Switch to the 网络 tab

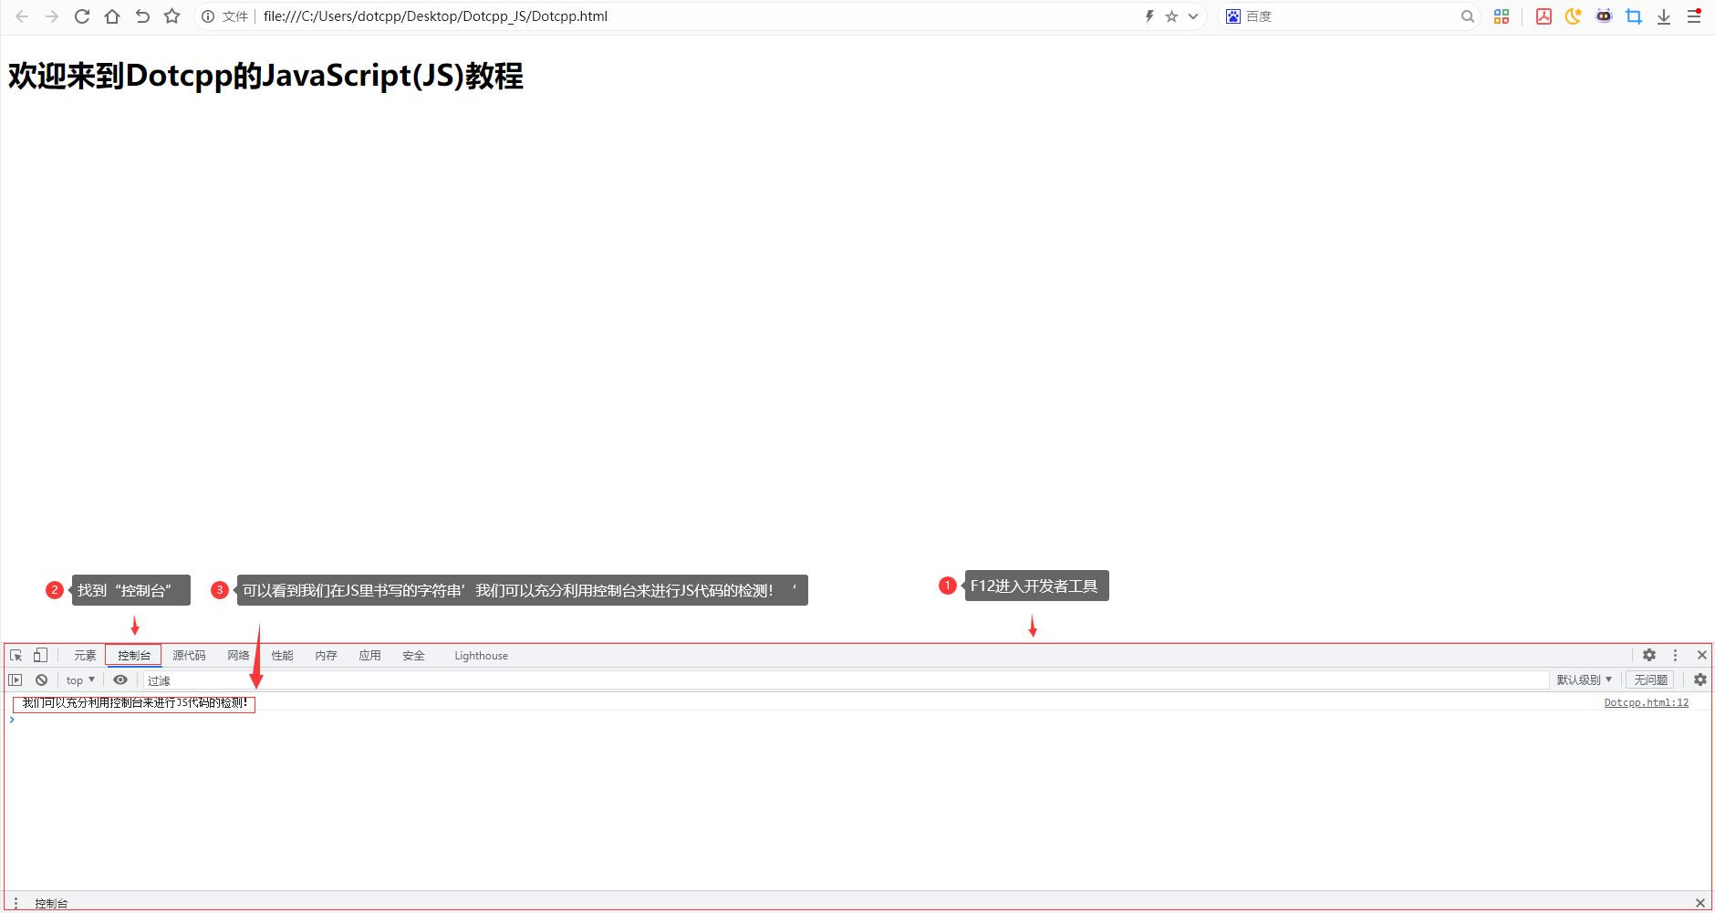(237, 655)
